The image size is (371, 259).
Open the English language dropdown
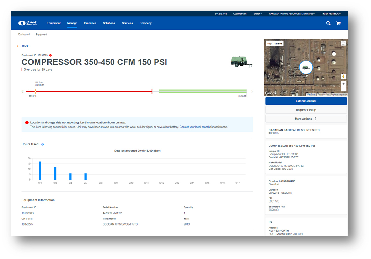258,14
